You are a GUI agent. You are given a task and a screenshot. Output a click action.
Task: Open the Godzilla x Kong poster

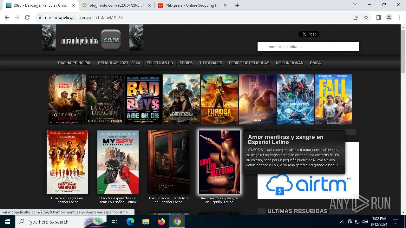(x=257, y=99)
